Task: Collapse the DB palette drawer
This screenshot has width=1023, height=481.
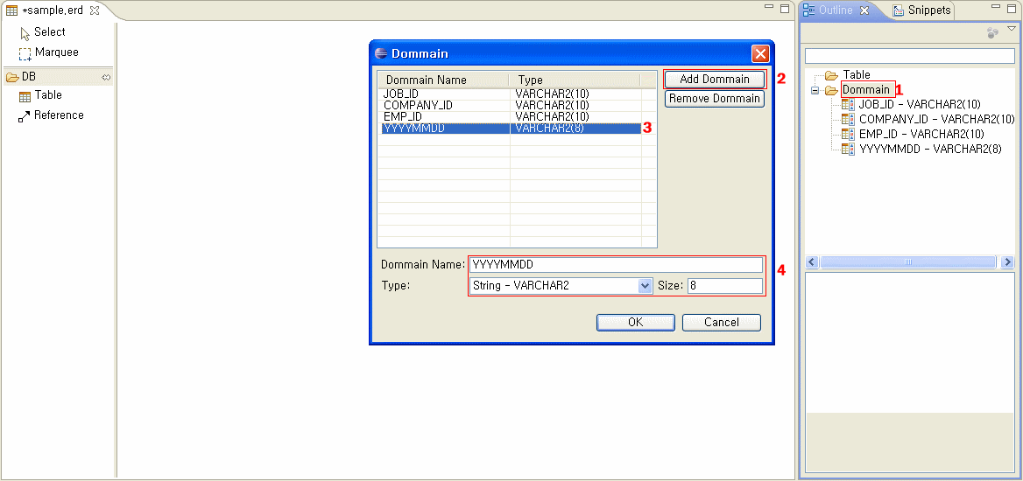Action: coord(29,77)
